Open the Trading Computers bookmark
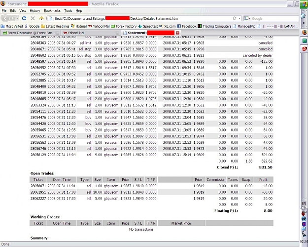This screenshot has width=308, height=247. pos(214,26)
